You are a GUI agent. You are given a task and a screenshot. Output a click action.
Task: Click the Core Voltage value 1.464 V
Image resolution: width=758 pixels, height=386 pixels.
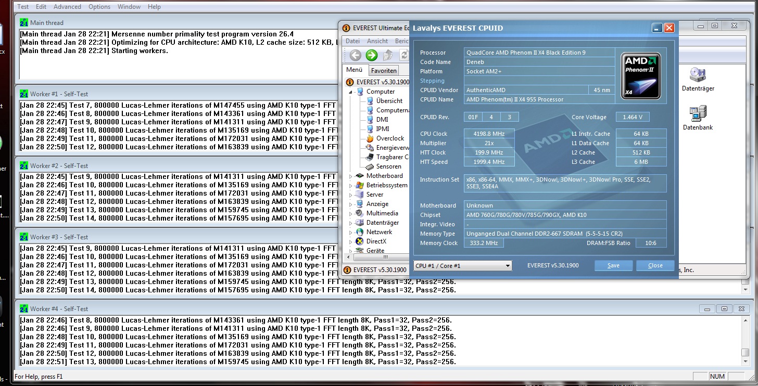(633, 117)
